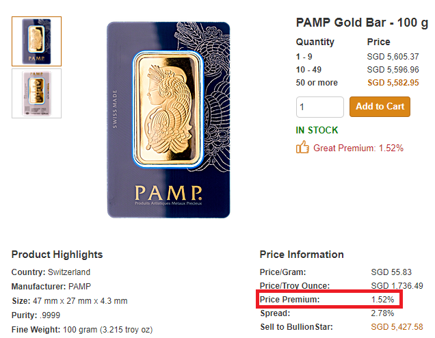Click the 10 - 49 tier price SGD 5,596.96
This screenshot has width=435, height=338.
click(x=393, y=70)
